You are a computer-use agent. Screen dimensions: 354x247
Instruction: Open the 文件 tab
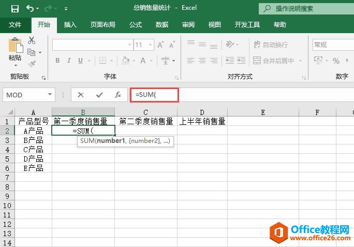15,24
